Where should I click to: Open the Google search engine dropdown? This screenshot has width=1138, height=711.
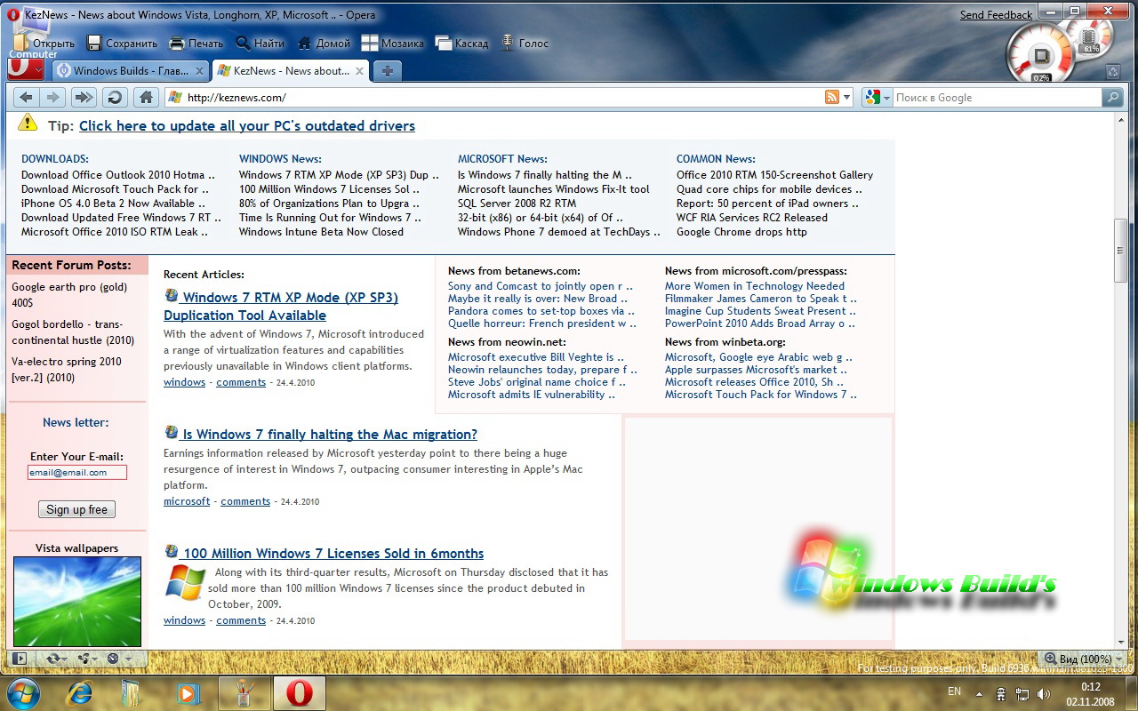877,98
